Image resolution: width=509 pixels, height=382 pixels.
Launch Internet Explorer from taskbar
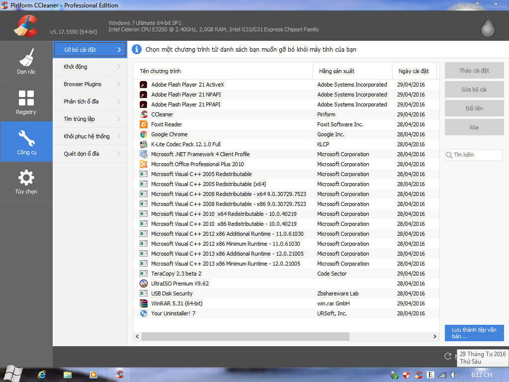pos(42,375)
